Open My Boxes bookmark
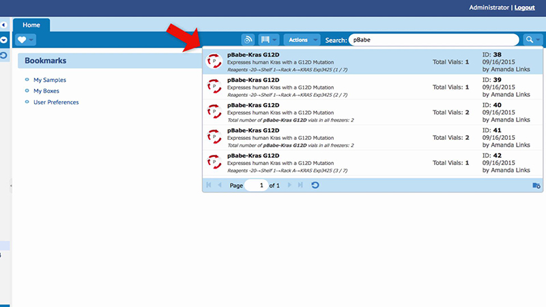 tap(46, 91)
